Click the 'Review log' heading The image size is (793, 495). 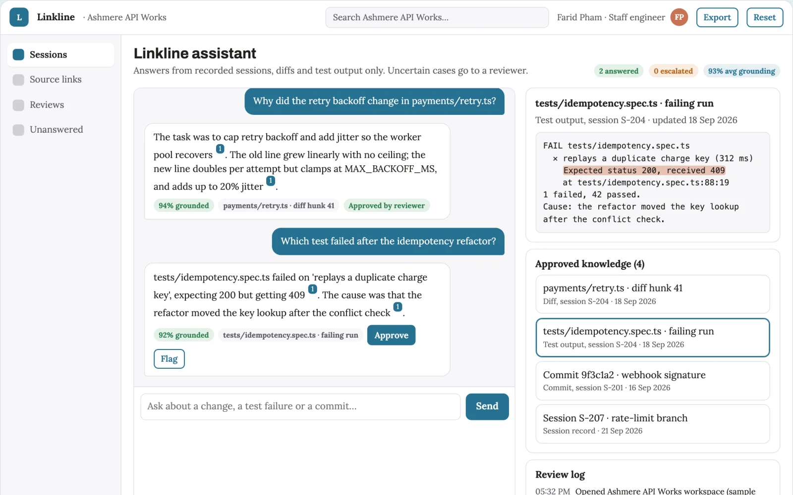[560, 475]
